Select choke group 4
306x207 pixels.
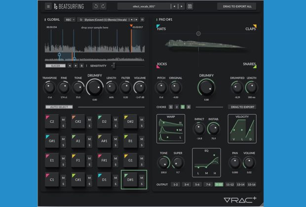pos(189,107)
